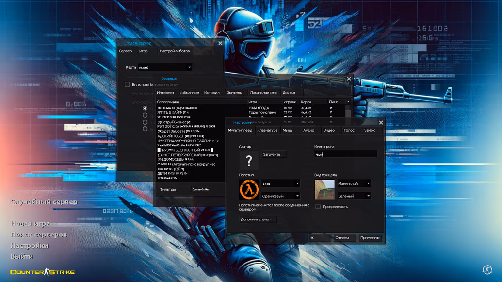Click the server list scroll up arrow
Screen dimensions: 502x282
[348, 102]
